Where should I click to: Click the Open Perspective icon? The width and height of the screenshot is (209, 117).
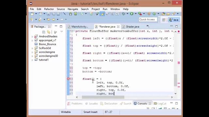click(164, 20)
